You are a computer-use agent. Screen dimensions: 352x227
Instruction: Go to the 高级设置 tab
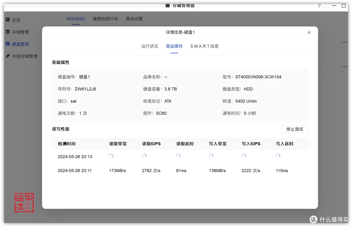(134, 19)
